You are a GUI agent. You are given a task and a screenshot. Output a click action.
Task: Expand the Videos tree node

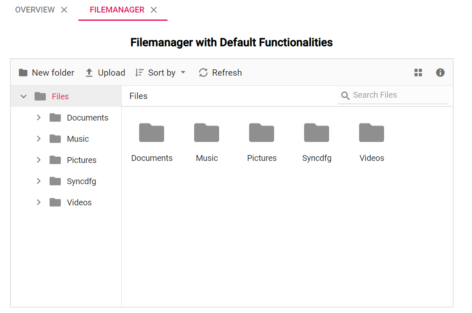pos(38,202)
